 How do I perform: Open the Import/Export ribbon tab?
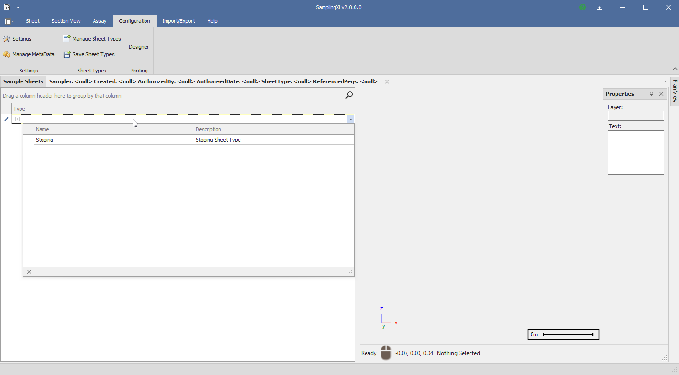tap(178, 21)
